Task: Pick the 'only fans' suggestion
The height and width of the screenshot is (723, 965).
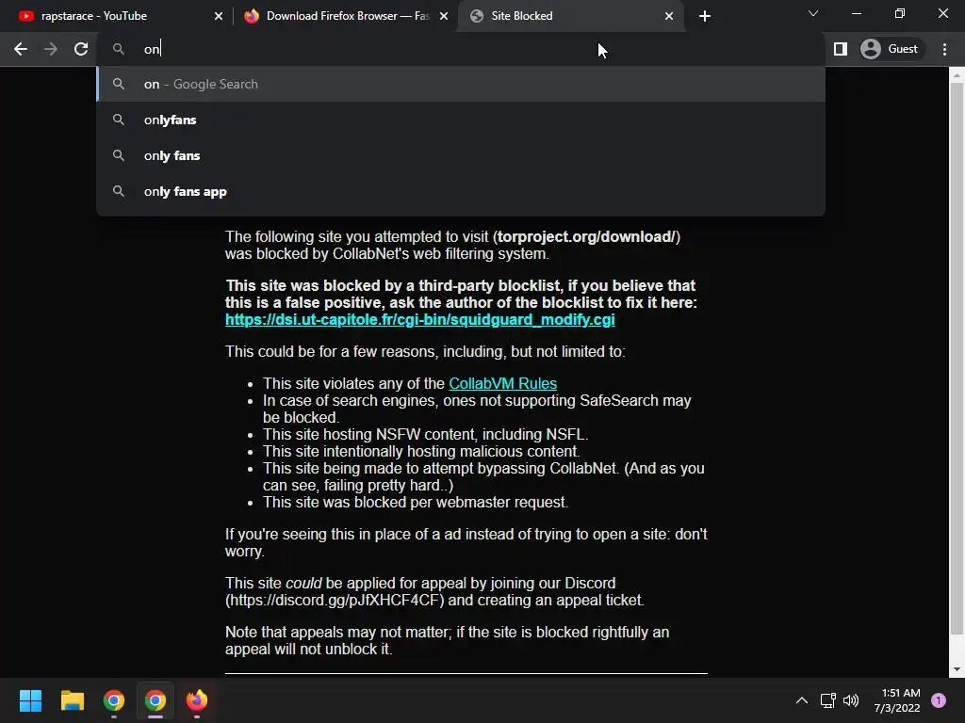Action: [461, 155]
